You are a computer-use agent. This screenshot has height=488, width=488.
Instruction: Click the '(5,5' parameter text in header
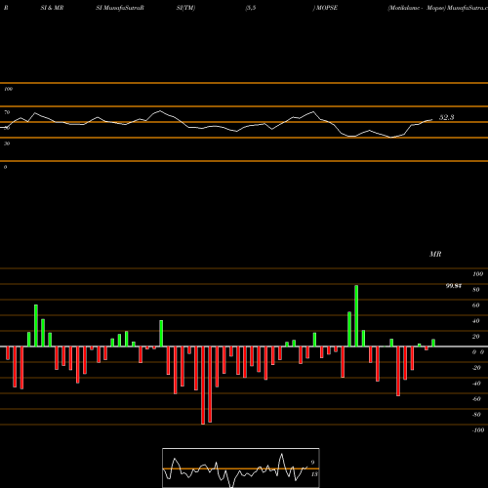[251, 8]
